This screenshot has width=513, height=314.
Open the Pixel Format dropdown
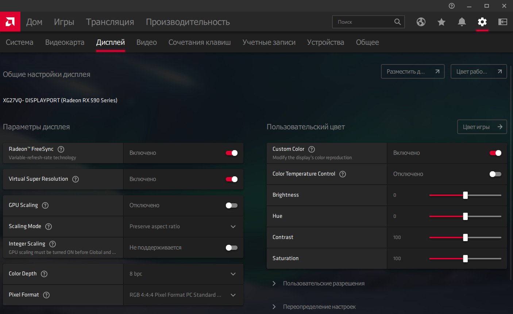(x=183, y=295)
